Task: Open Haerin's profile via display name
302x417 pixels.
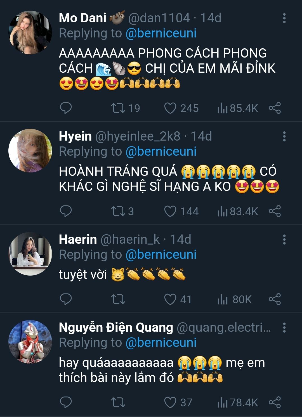Action: [x=78, y=240]
